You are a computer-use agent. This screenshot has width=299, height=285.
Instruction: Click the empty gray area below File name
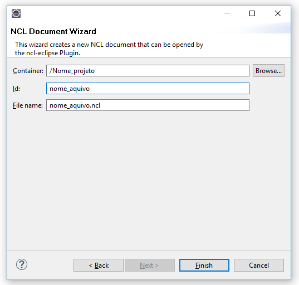coord(149,180)
